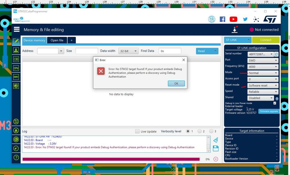The height and width of the screenshot is (175, 290).
Task: Click the "No data to display" text
Action: click(121, 94)
